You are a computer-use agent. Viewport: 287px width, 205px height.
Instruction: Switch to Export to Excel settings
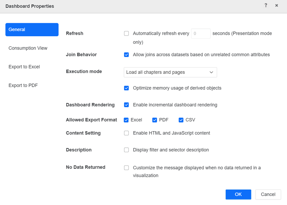24,67
